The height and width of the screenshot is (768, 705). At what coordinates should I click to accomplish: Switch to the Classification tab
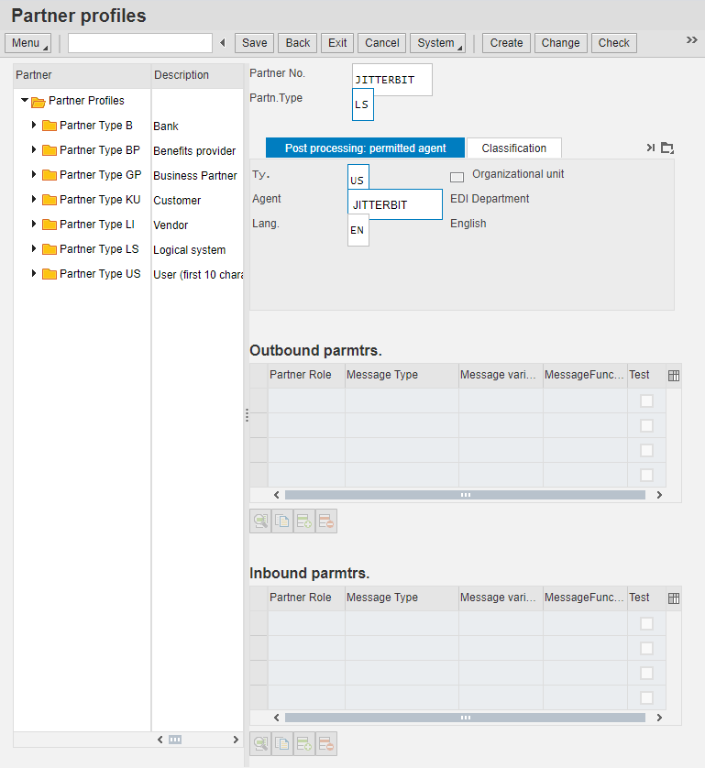pyautogui.click(x=513, y=148)
